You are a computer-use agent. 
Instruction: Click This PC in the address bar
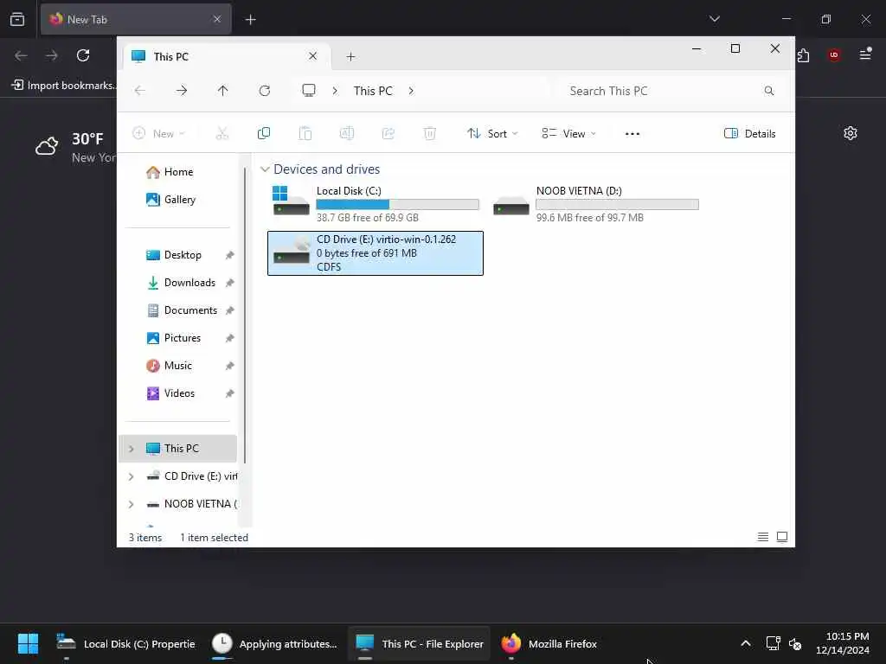(x=373, y=91)
